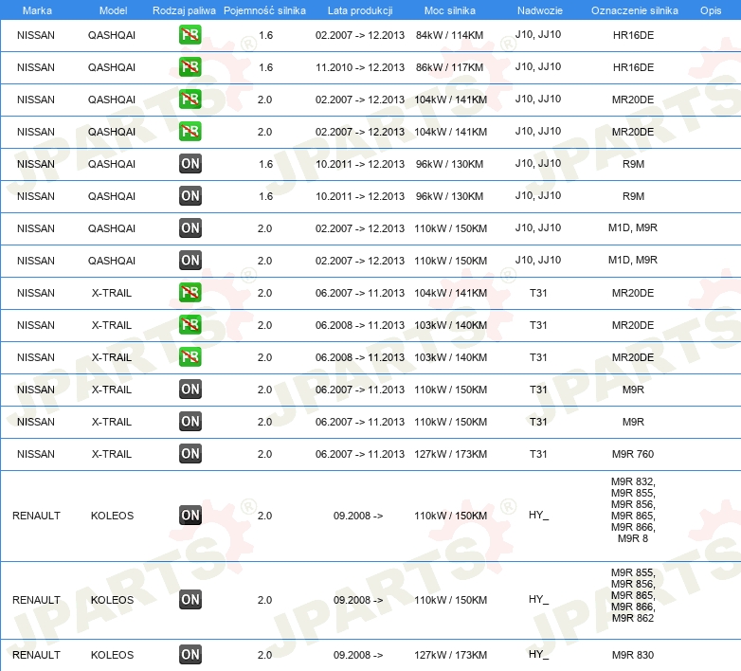Select the 84kW / 114KM power cell
Screen dimensions: 741x671
[x=449, y=35]
